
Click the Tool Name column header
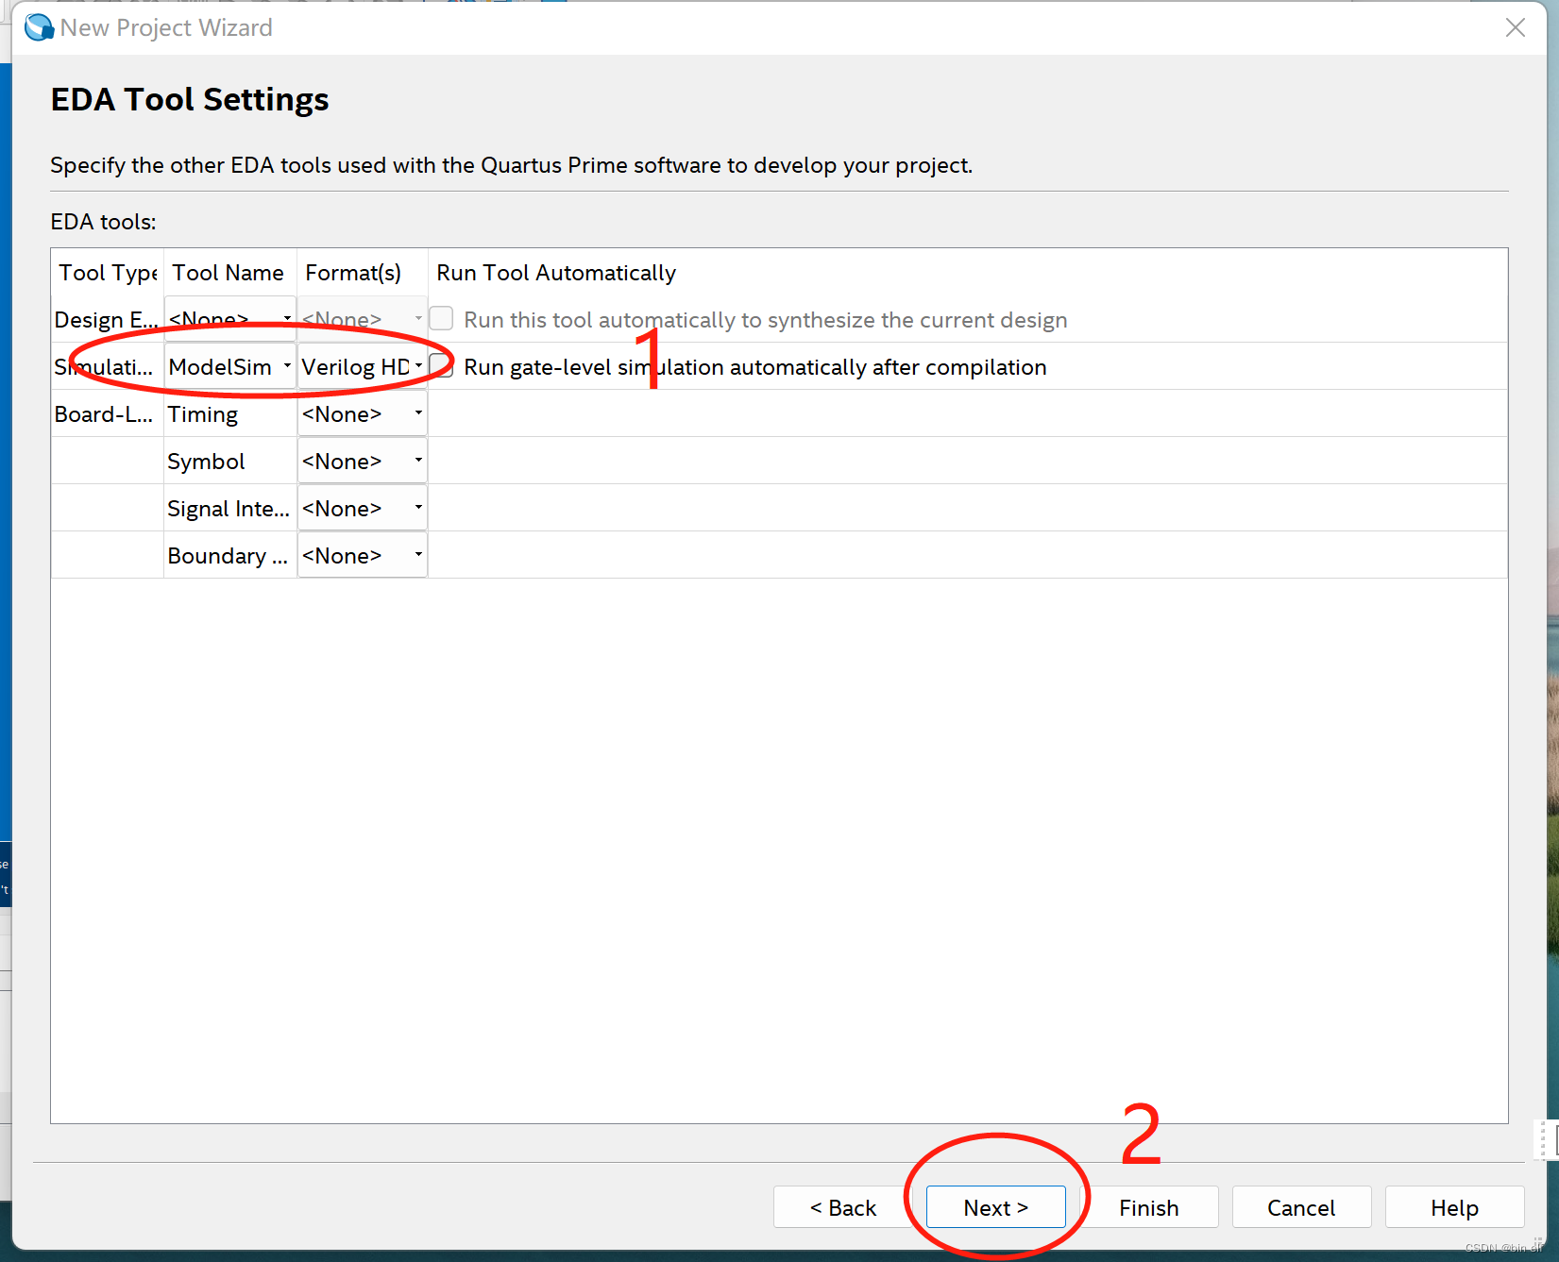[x=230, y=273]
